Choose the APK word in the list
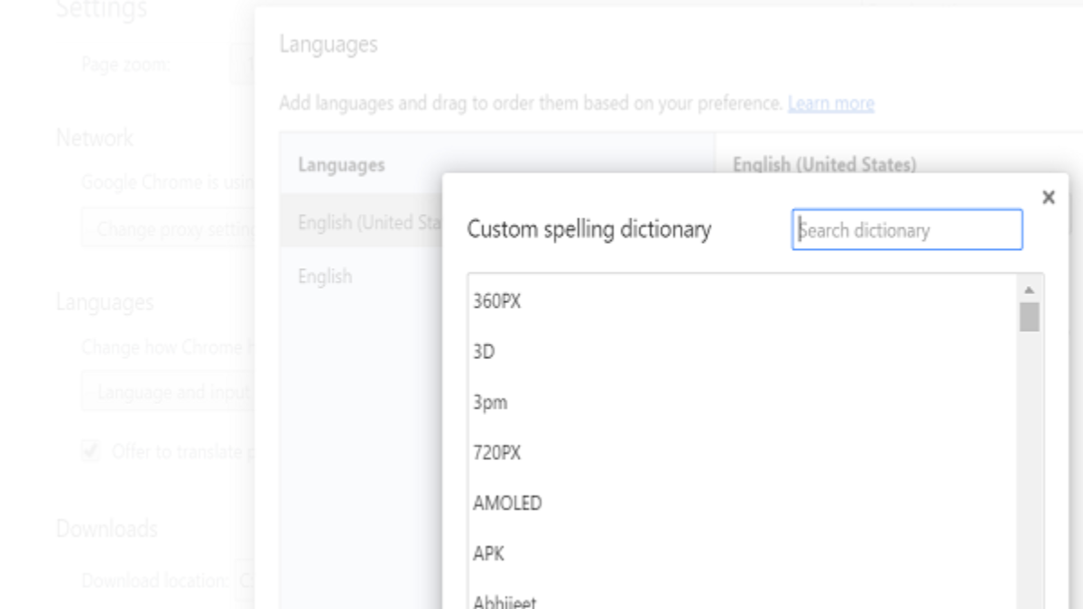Screen dimensions: 1083x609 (488, 554)
